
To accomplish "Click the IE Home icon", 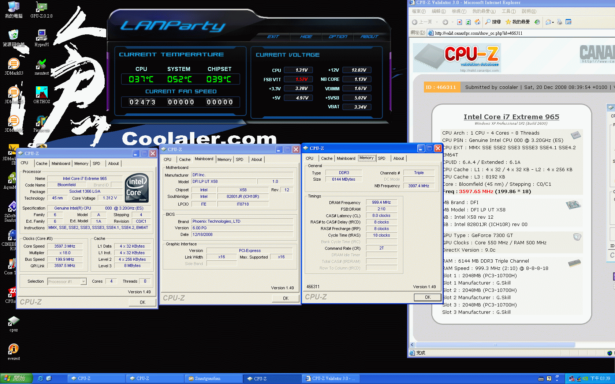I will pos(477,22).
